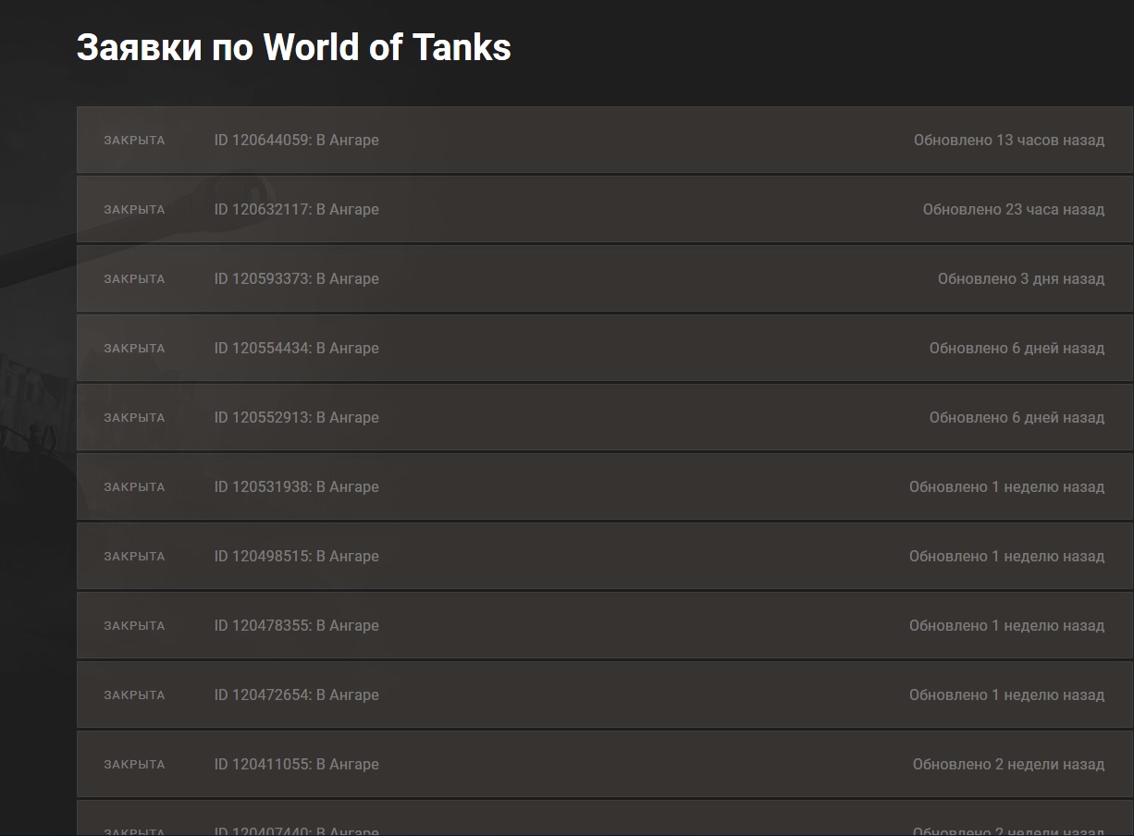
Task: Open ticket ID 120411055 В Ангаре
Action: coord(296,765)
